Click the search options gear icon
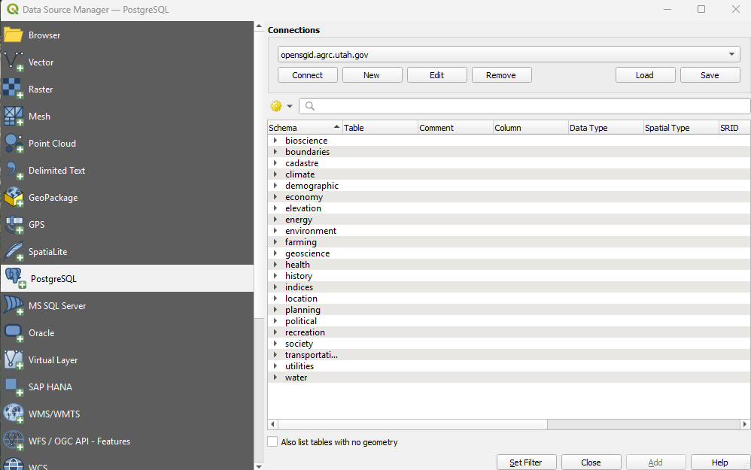 [276, 106]
